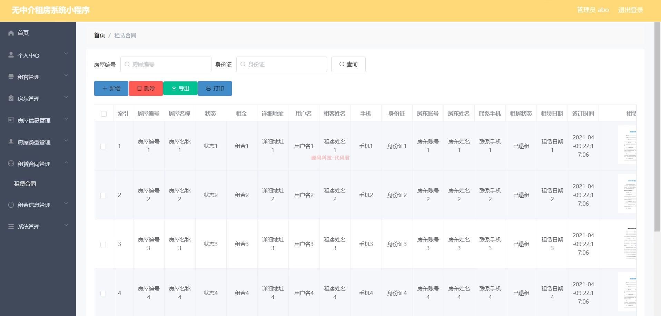Viewport: 661px width, 316px height.
Task: Open 房屋信息管理 sidebar menu
Action: point(38,120)
